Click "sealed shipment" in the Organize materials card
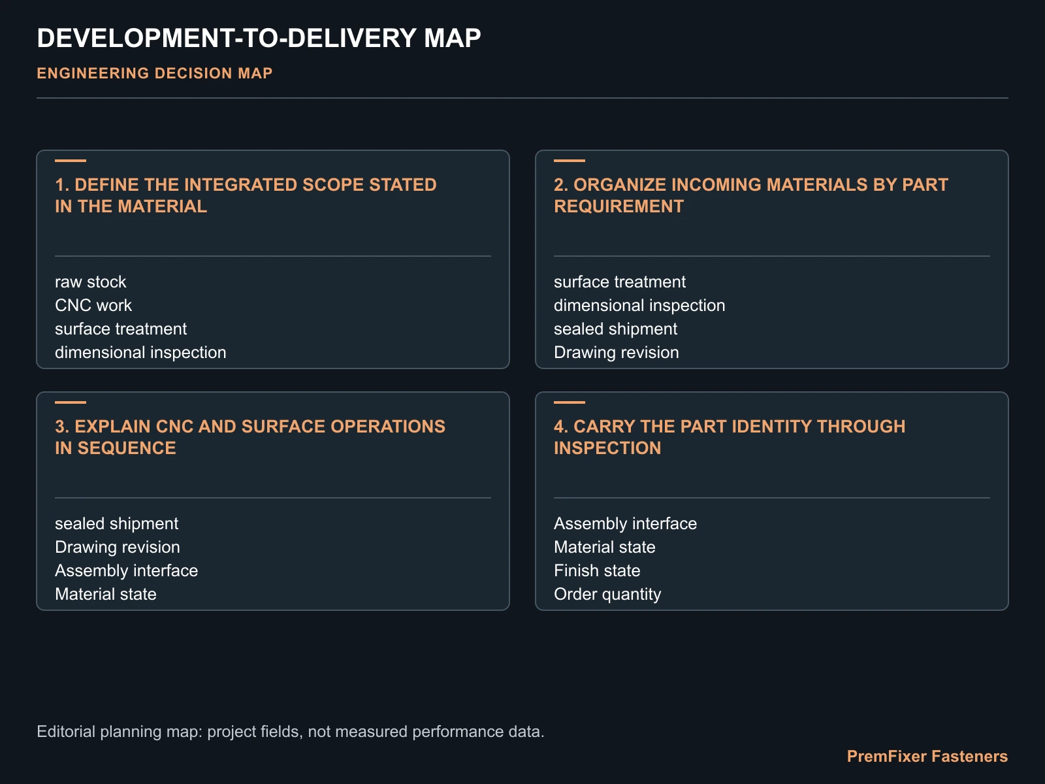Screen dimensions: 1045x784 [x=616, y=329]
